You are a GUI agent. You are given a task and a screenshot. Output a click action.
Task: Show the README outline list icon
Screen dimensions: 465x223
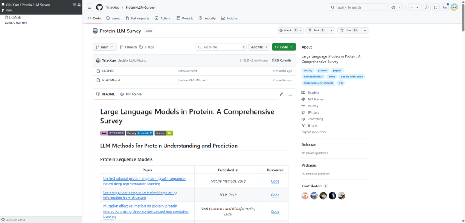[x=290, y=94]
